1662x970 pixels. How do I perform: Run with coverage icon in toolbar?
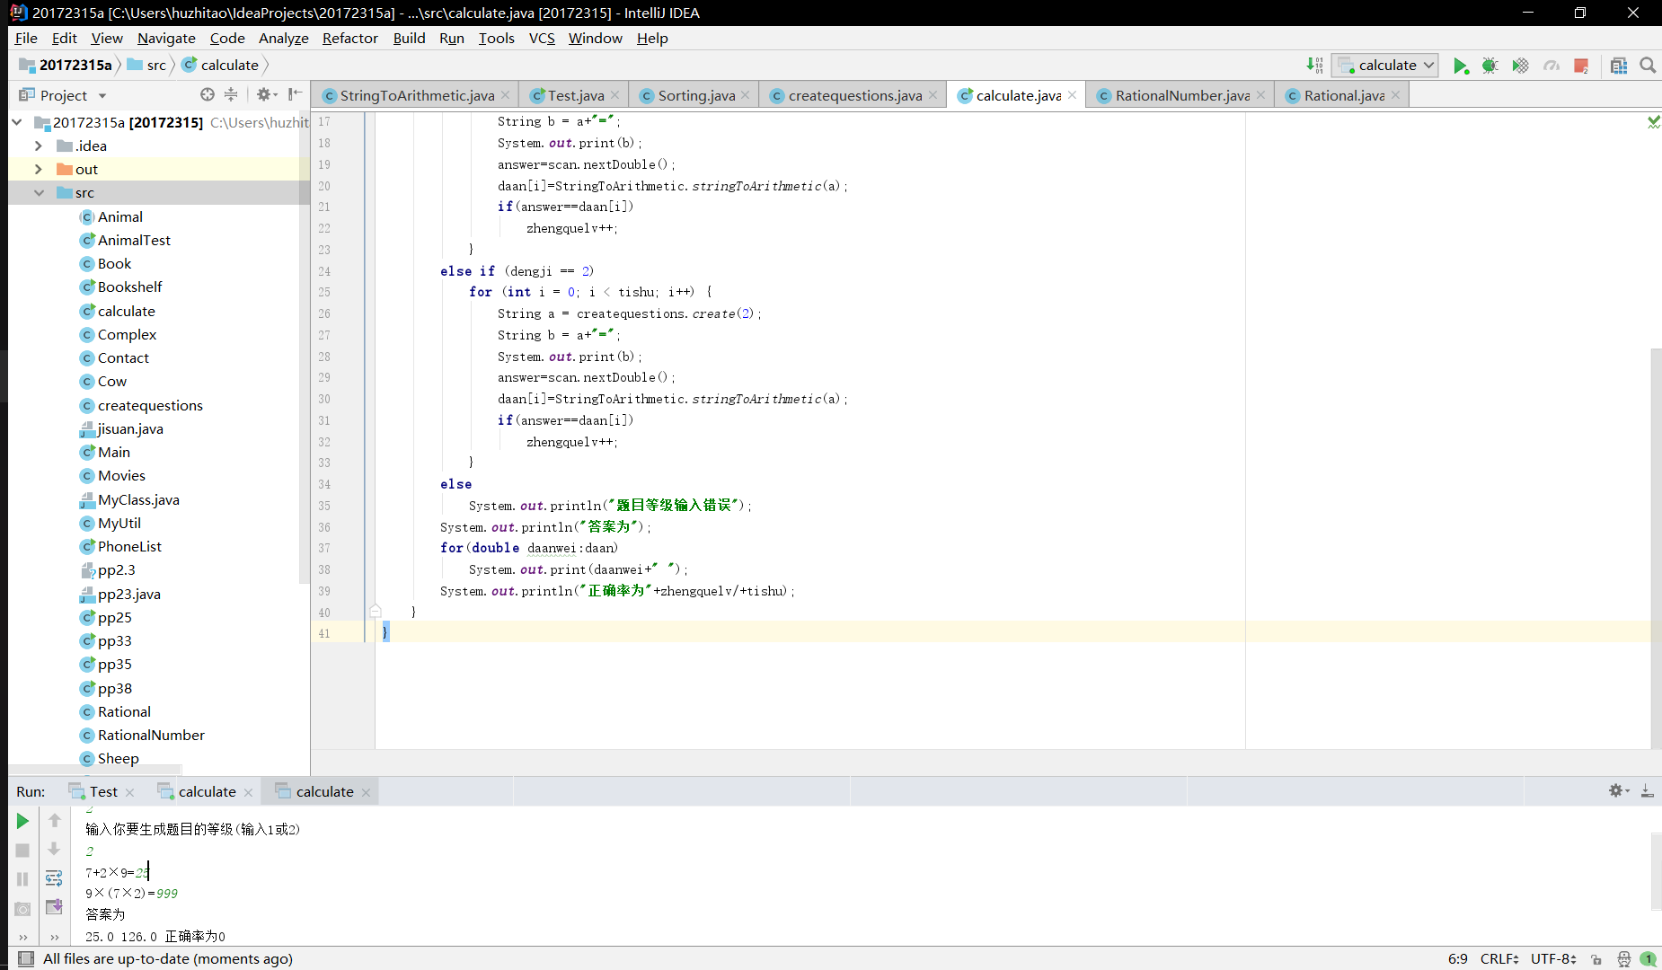[1520, 66]
